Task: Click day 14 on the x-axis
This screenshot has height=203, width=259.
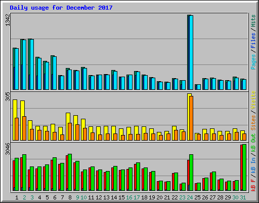Action: tap(114, 197)
